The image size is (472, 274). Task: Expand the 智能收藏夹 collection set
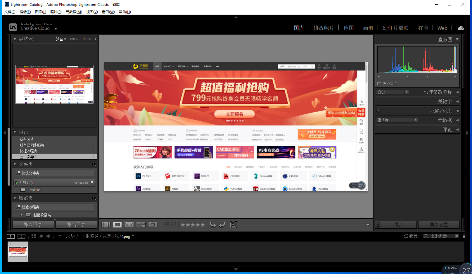pyautogui.click(x=22, y=215)
